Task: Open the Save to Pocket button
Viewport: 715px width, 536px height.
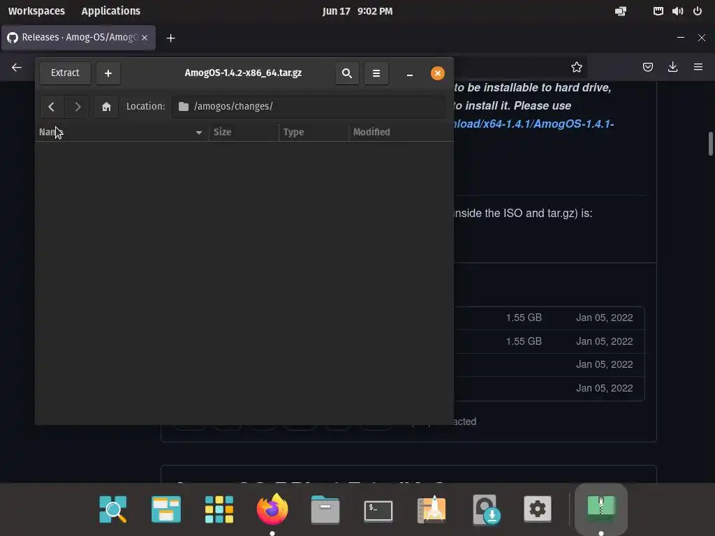Action: 647,68
